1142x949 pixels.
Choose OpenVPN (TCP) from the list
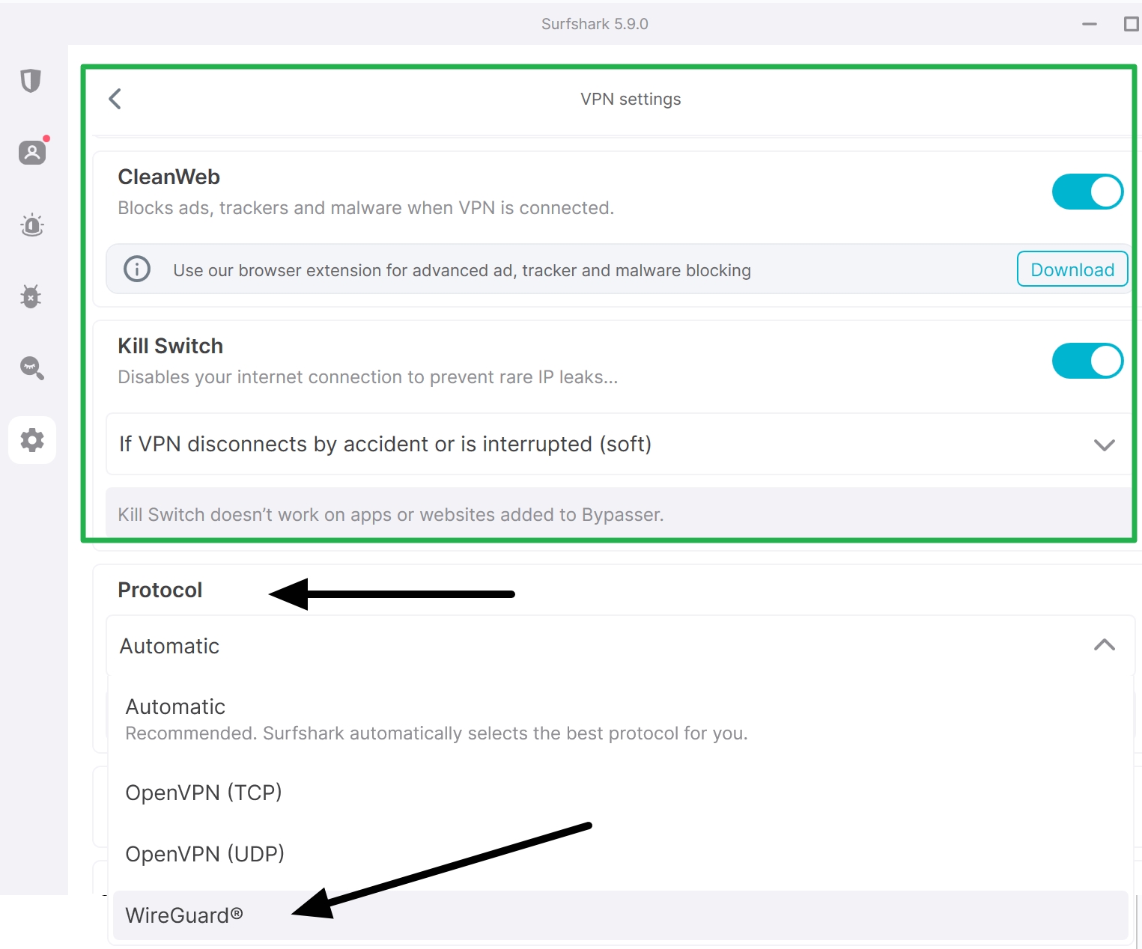[x=204, y=793]
